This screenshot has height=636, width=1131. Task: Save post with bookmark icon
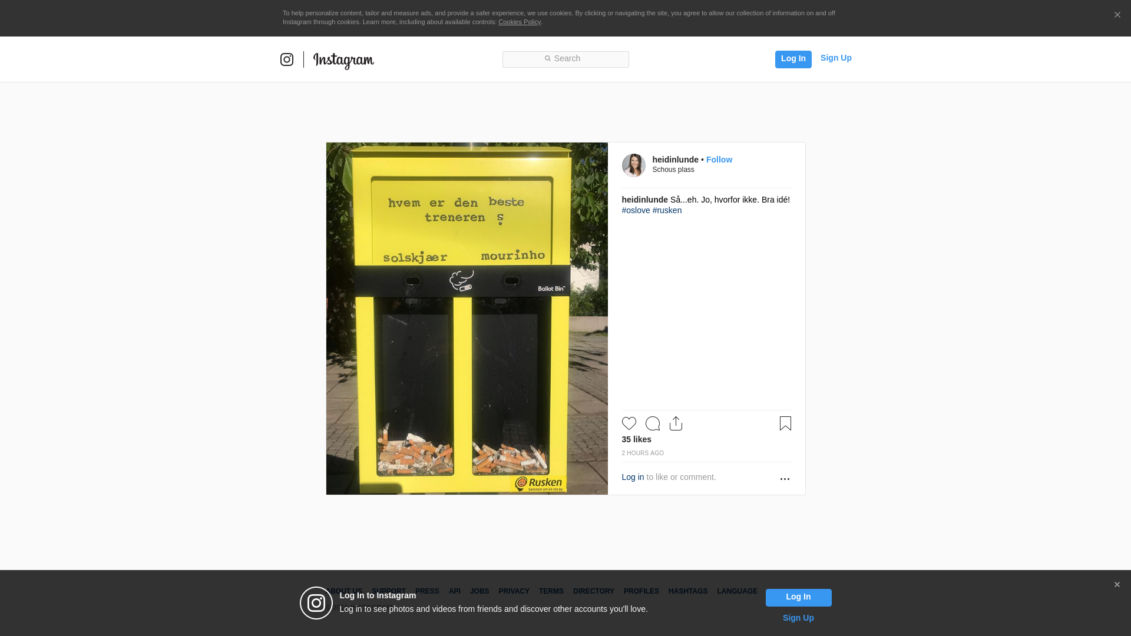pos(785,423)
